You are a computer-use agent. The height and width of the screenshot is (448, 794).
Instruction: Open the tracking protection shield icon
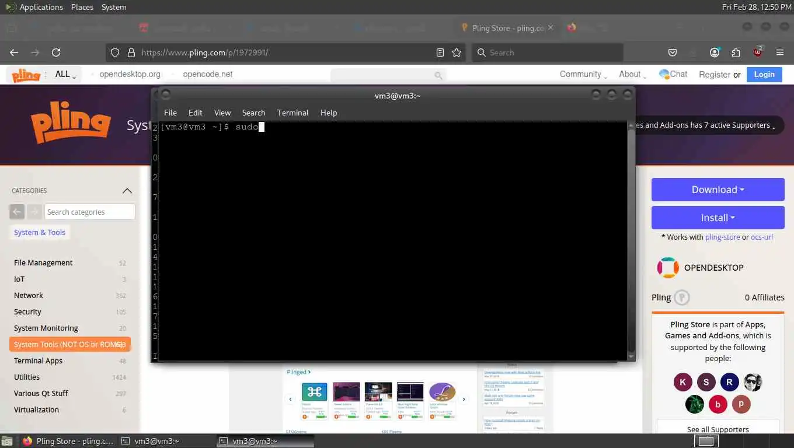point(115,52)
